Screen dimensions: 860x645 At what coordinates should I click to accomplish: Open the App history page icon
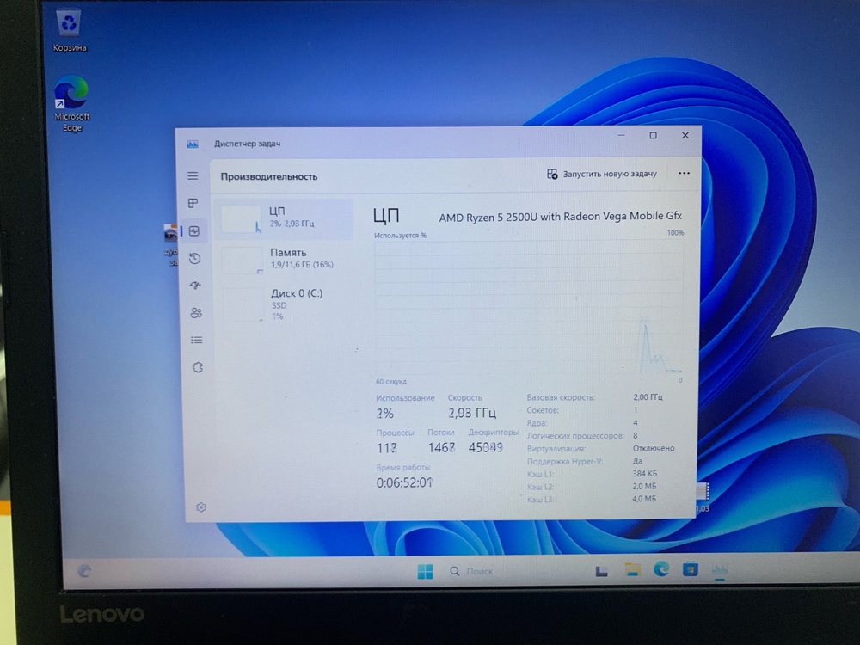point(194,258)
